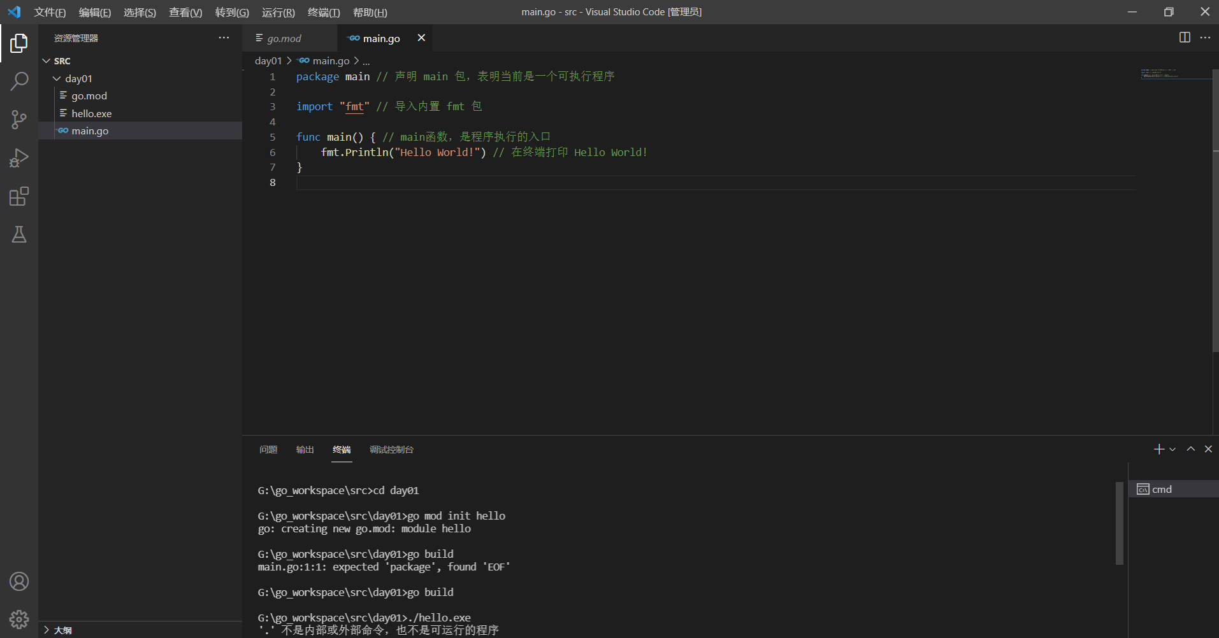This screenshot has height=638, width=1219.
Task: Open the Extensions view
Action: point(19,196)
